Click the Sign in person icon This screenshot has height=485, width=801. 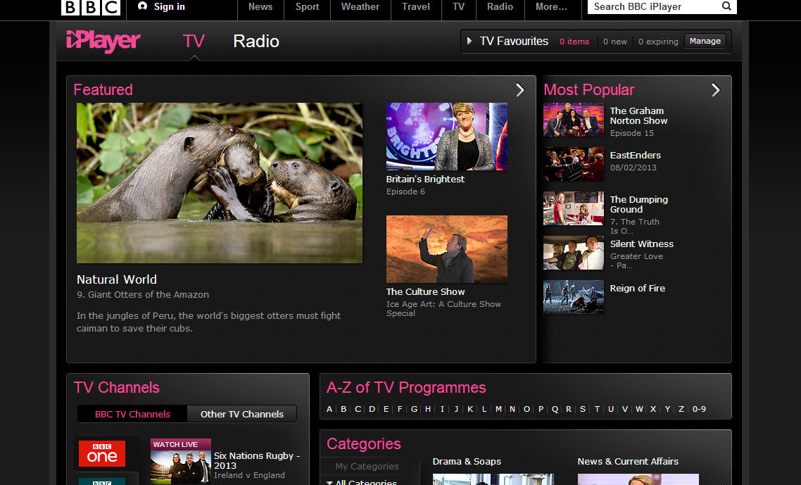click(144, 6)
